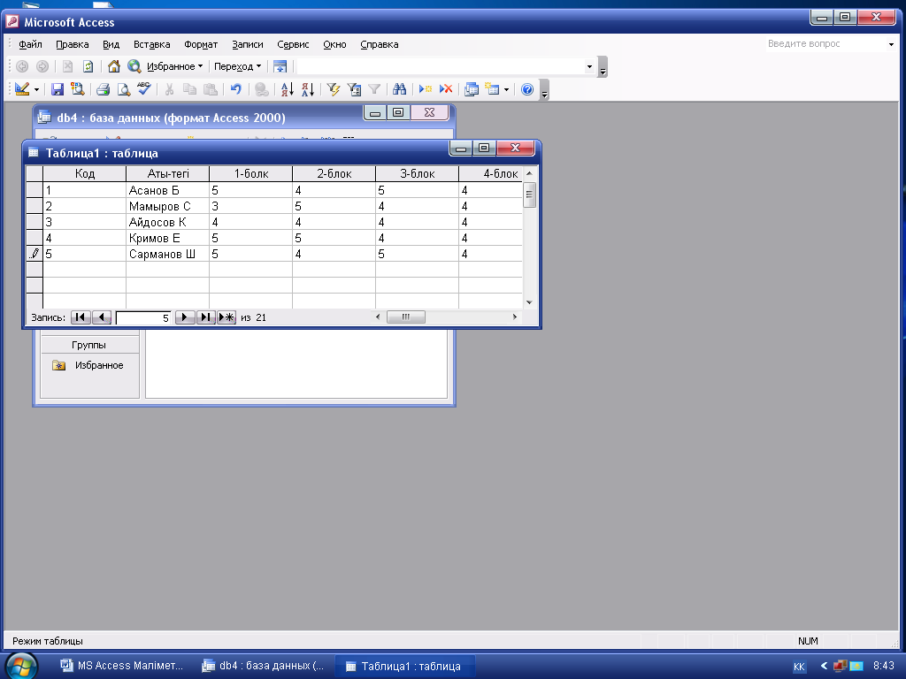Click the record number field
The height and width of the screenshot is (679, 906).
point(143,317)
